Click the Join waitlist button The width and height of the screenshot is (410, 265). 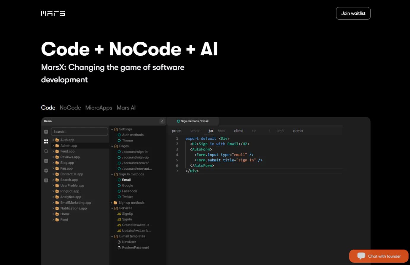pos(353,13)
